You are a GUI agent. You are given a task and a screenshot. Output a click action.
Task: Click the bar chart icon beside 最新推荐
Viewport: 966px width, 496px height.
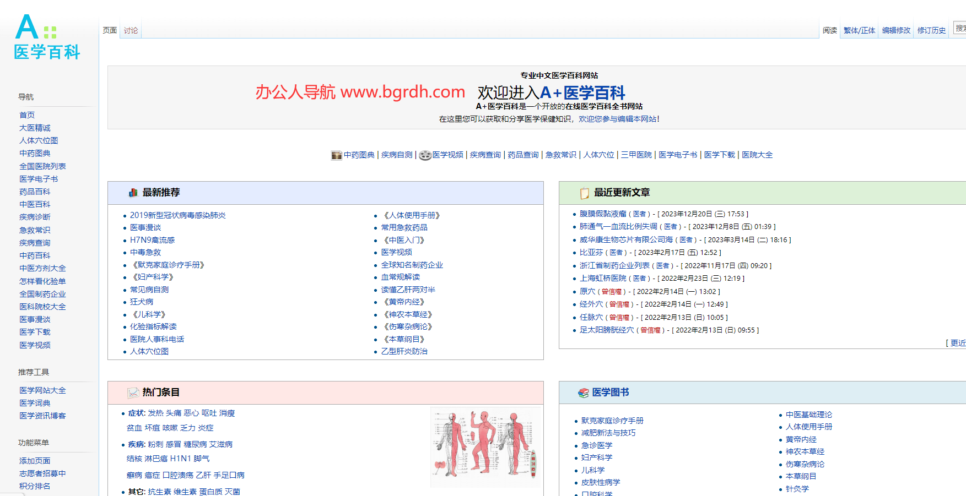pos(133,193)
